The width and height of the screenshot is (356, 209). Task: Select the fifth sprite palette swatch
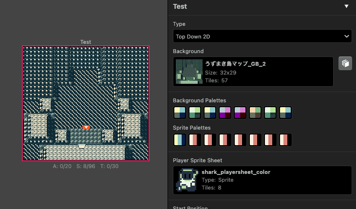click(240, 140)
